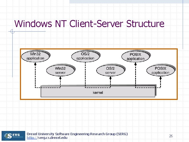
Task: Click the 'Win32 server' oval
Action: tap(60, 70)
